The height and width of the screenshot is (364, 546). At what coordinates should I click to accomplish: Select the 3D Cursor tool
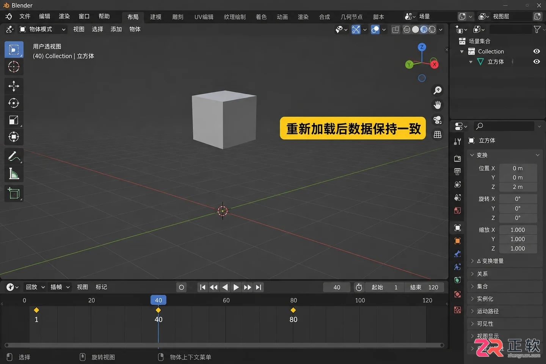pyautogui.click(x=14, y=67)
